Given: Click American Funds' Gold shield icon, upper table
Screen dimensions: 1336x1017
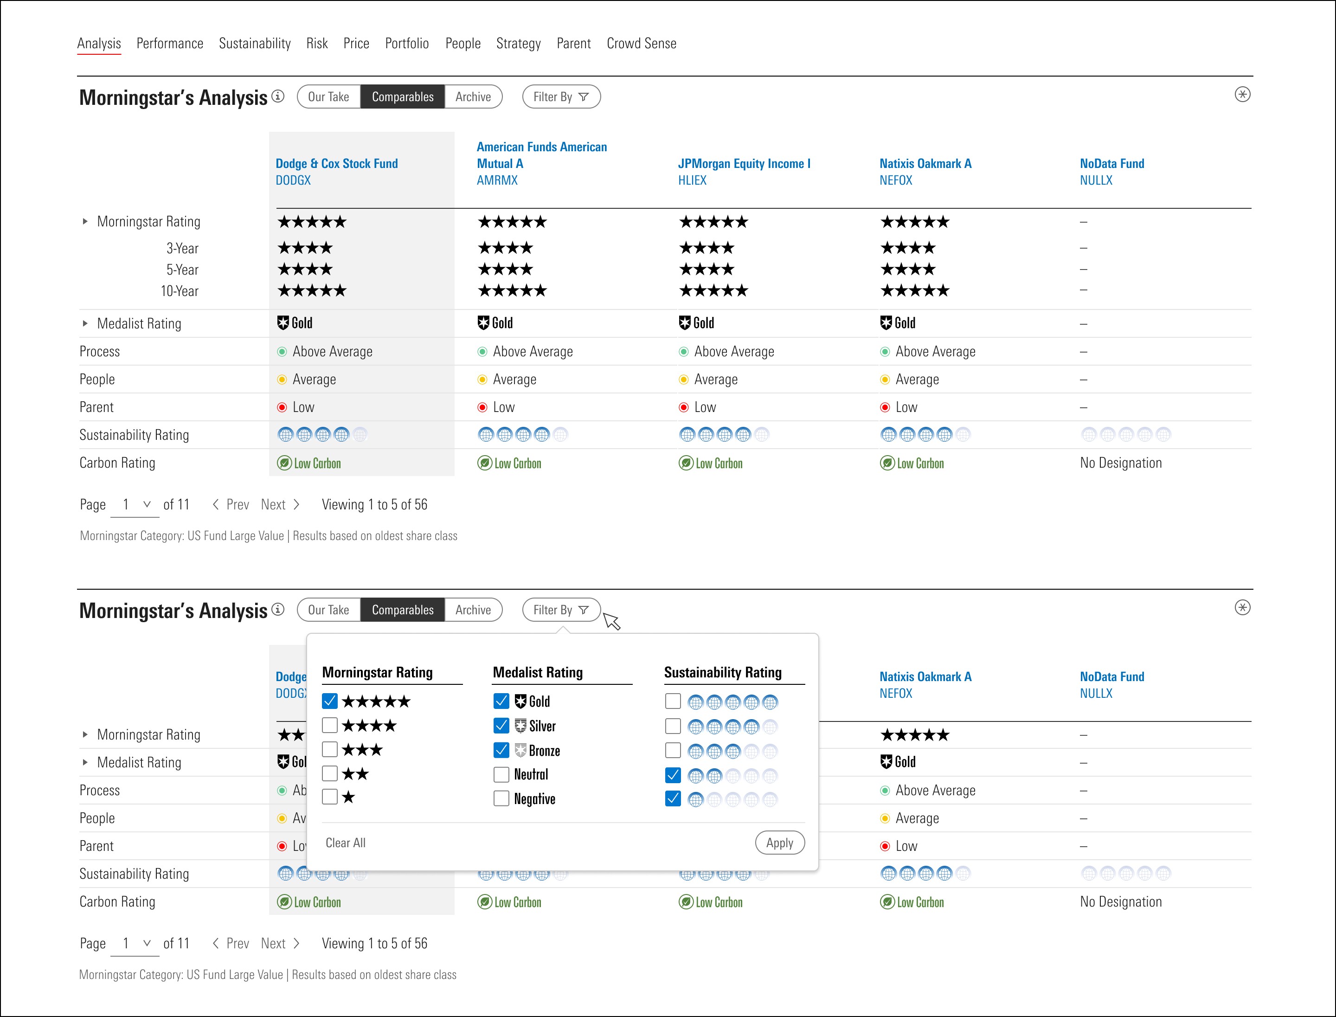Looking at the screenshot, I should pyautogui.click(x=483, y=322).
